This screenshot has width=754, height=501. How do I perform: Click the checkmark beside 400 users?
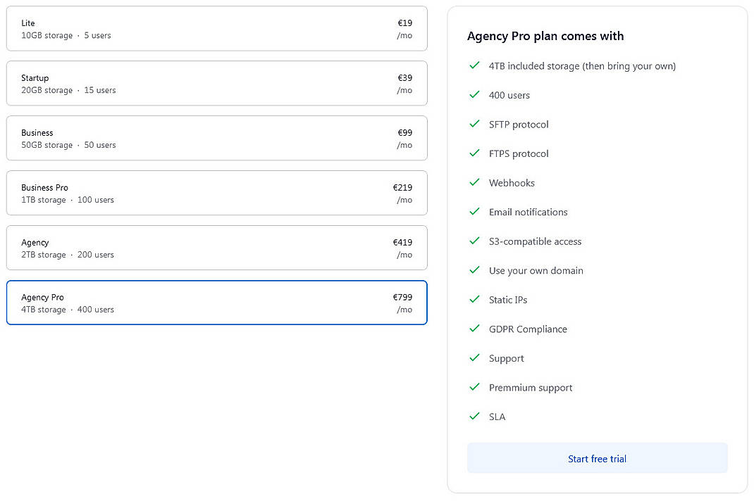pyautogui.click(x=474, y=95)
